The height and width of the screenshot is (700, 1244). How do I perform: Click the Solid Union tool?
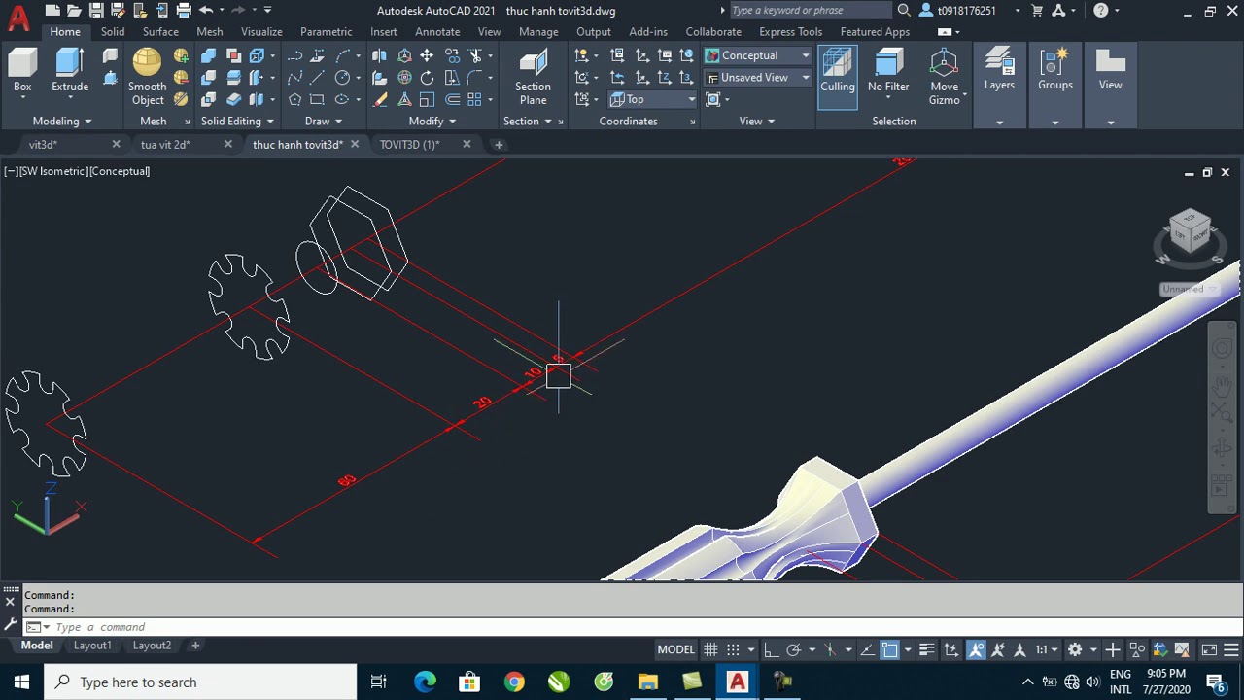pyautogui.click(x=208, y=55)
